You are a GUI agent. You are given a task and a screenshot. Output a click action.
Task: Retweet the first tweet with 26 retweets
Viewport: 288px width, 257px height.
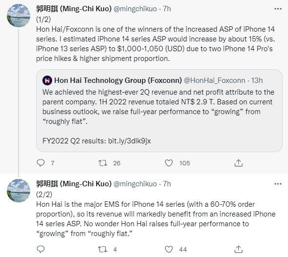[103, 163]
